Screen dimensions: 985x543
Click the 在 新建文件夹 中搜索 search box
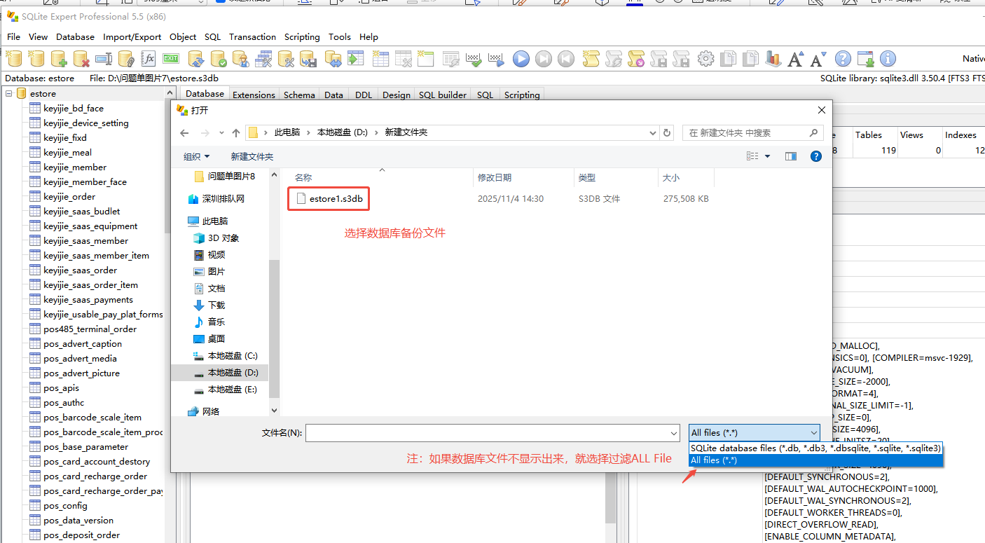tap(752, 132)
